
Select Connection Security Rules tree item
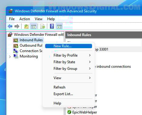31,51
